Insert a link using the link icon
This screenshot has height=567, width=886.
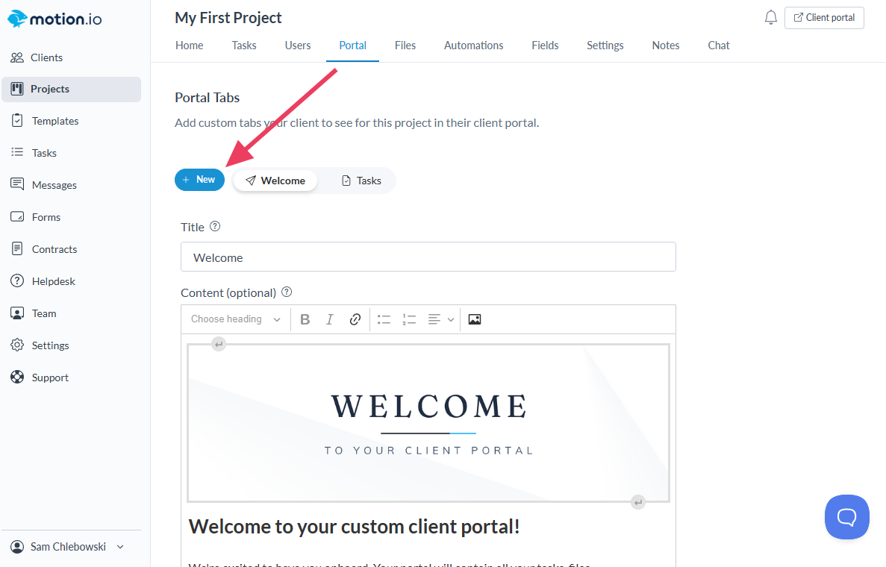click(355, 319)
